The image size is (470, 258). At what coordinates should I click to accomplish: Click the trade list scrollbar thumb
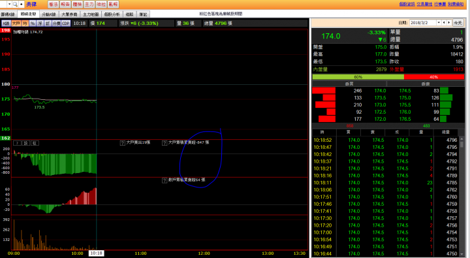(462, 144)
